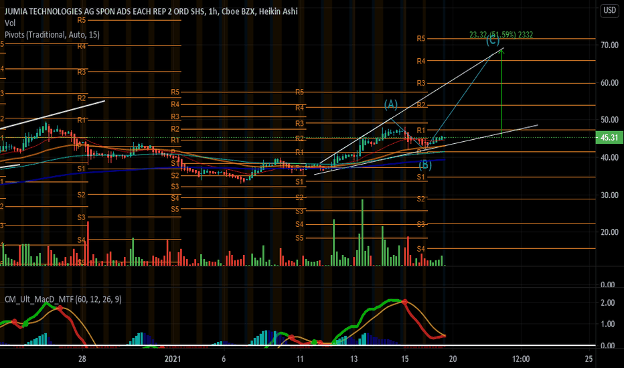Click the 12:00 label on time axis
624x368 pixels.
(521, 359)
